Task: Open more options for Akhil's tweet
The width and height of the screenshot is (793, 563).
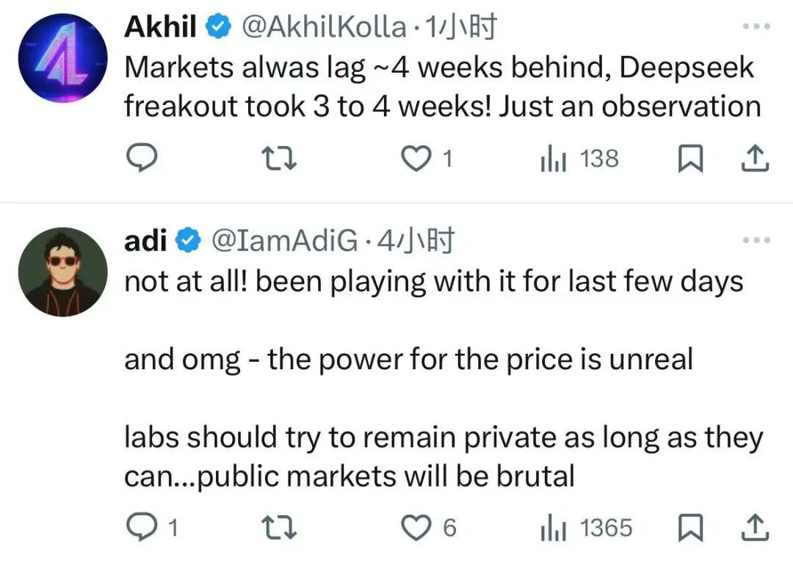Action: [x=756, y=27]
